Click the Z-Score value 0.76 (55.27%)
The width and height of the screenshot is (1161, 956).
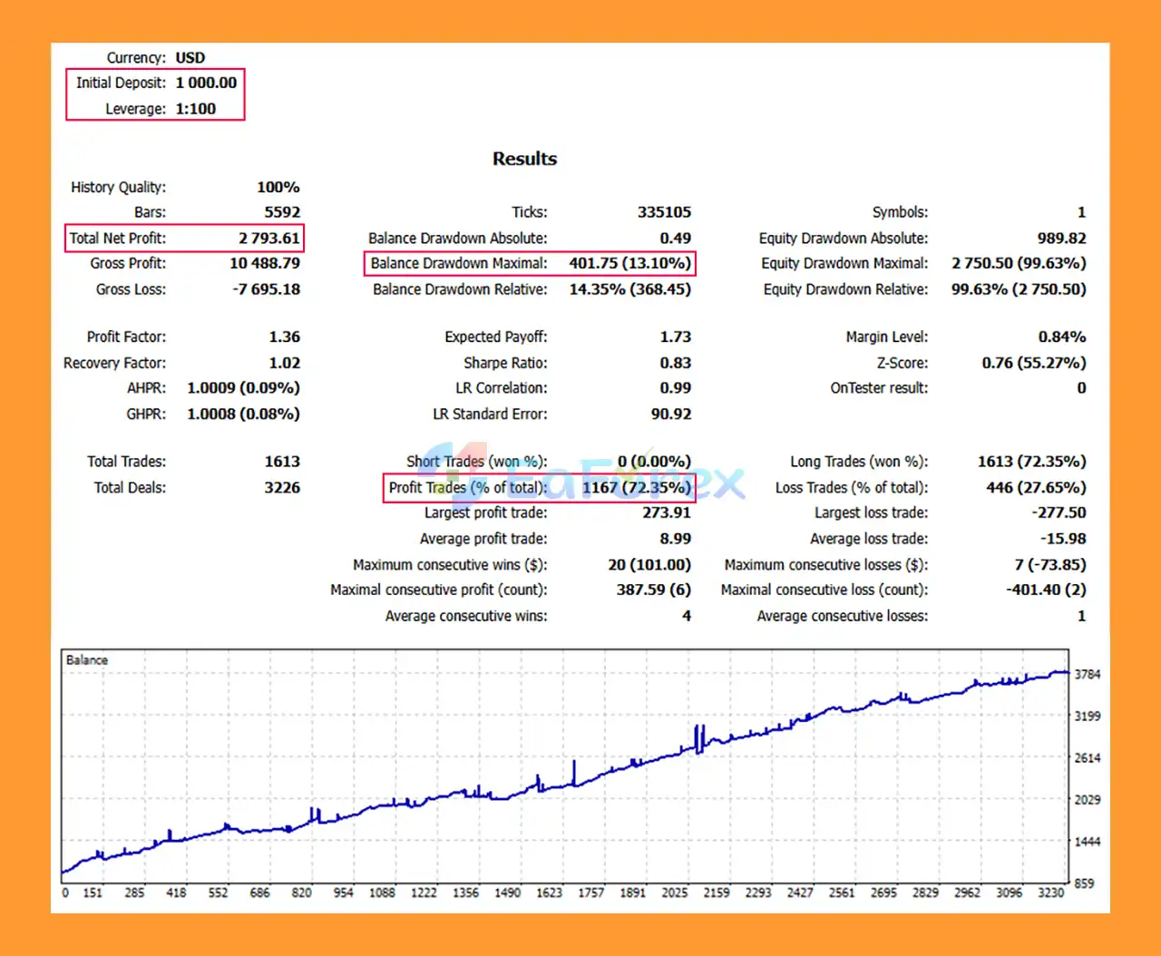point(1033,363)
